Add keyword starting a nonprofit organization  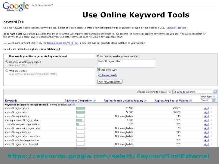pos(206,120)
